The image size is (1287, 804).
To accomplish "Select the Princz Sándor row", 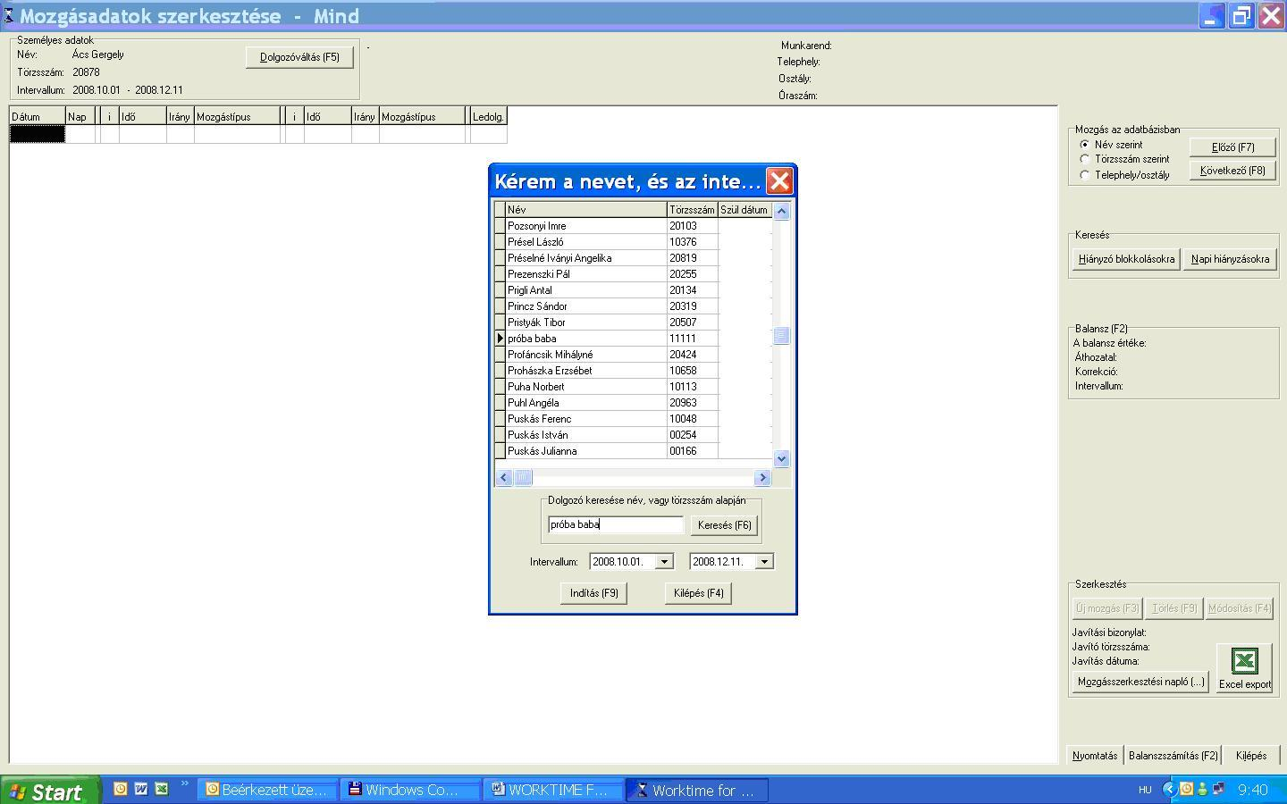I will 634,306.
